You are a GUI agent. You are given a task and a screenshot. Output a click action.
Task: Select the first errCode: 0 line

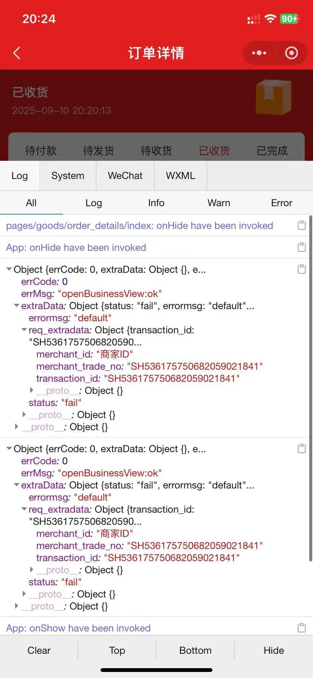tap(45, 281)
